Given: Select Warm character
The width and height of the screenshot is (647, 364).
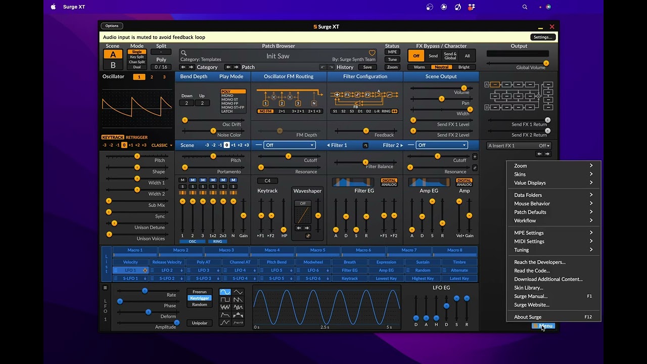Looking at the screenshot, I should [420, 67].
